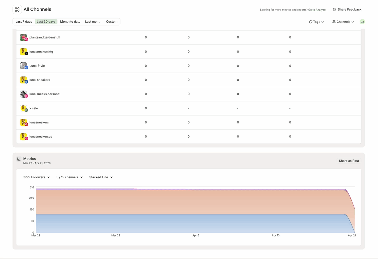Open the 5 / 15 channels dropdown
The width and height of the screenshot is (378, 259).
70,177
